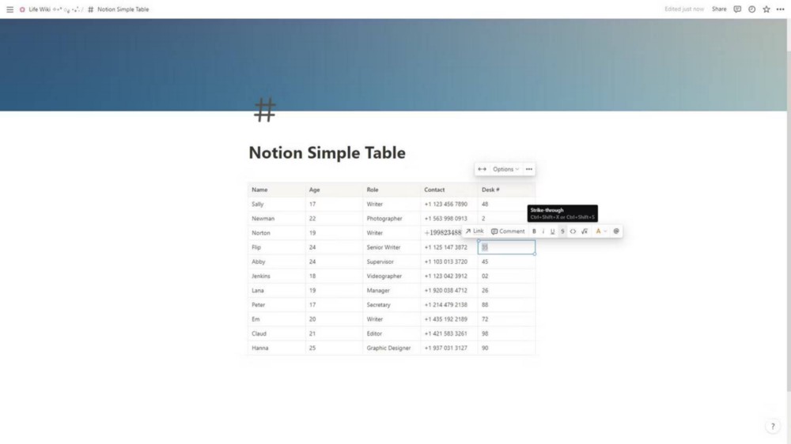
Task: Click Sally's desk number 48
Action: (506, 204)
